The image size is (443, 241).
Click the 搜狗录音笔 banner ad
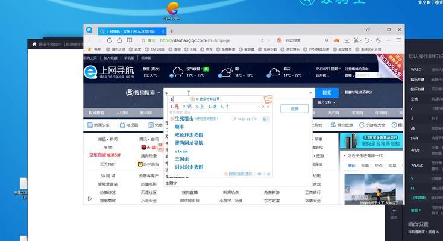pos(371,141)
